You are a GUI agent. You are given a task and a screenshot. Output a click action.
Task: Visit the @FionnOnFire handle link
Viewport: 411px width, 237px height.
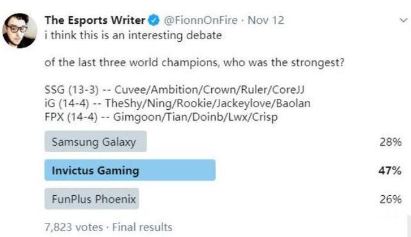[x=200, y=20]
